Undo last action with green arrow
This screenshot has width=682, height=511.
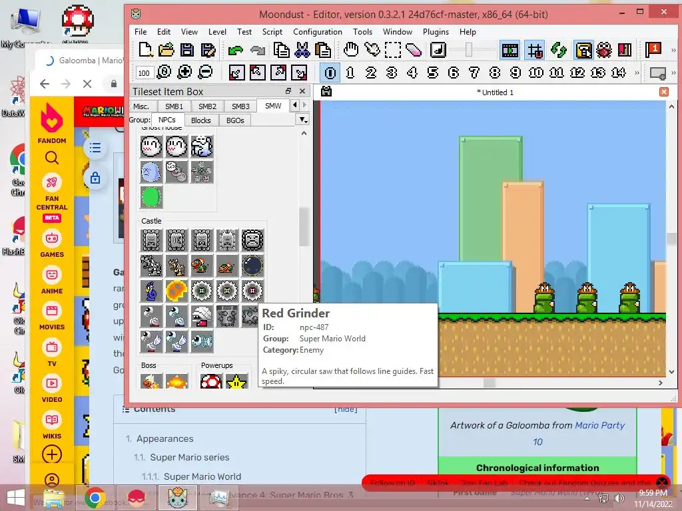(235, 50)
